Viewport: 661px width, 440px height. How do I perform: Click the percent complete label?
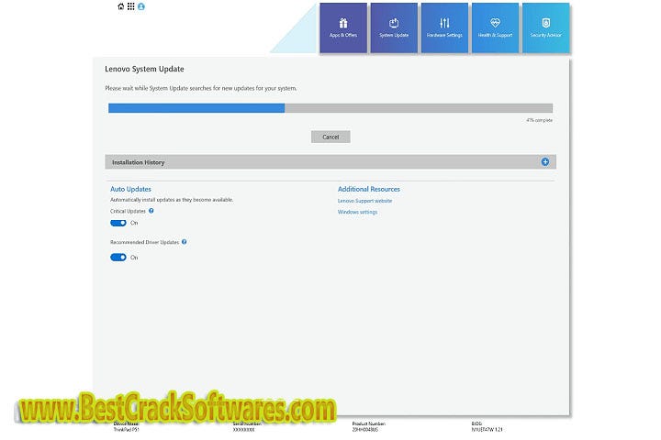(539, 120)
